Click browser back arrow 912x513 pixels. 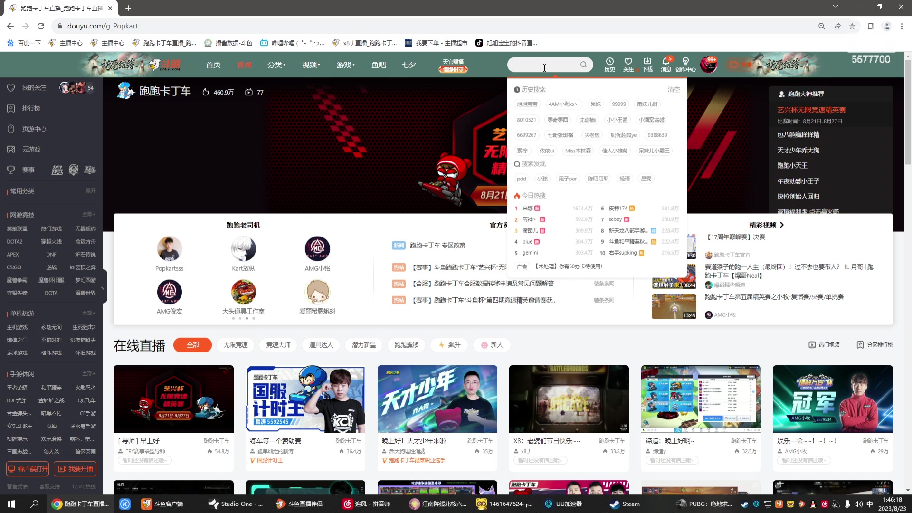[10, 26]
